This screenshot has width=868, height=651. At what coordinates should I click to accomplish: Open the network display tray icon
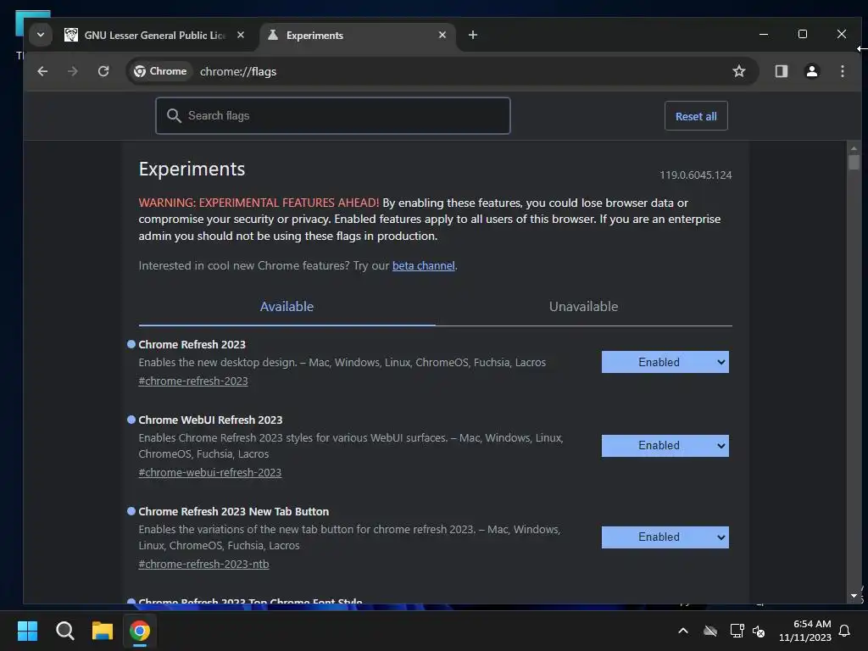click(737, 631)
